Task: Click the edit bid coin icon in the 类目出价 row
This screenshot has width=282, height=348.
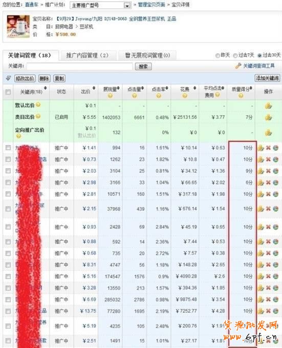Action: tap(269, 117)
